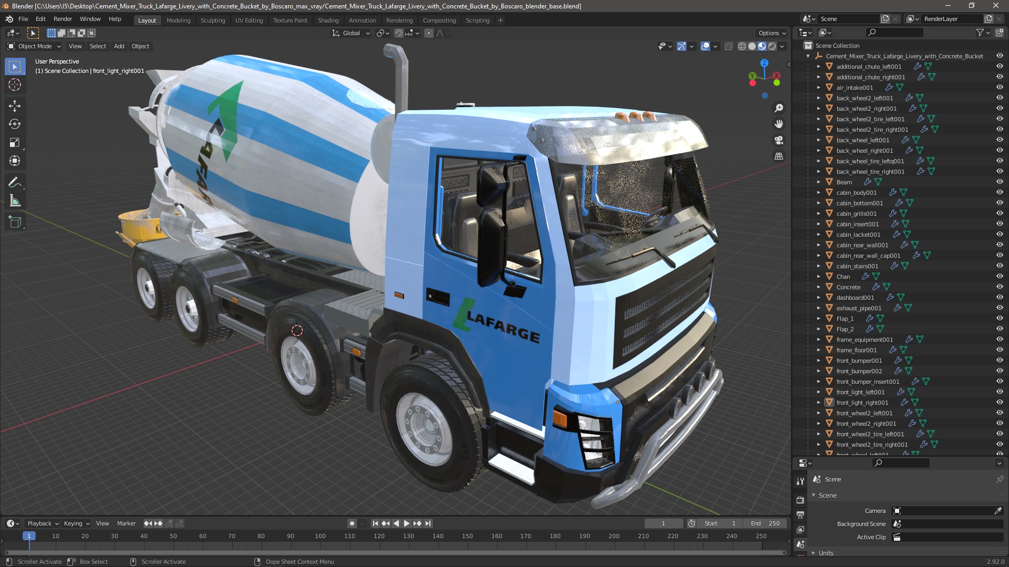Image resolution: width=1009 pixels, height=567 pixels.
Task: Open the Output properties tab
Action: [800, 515]
